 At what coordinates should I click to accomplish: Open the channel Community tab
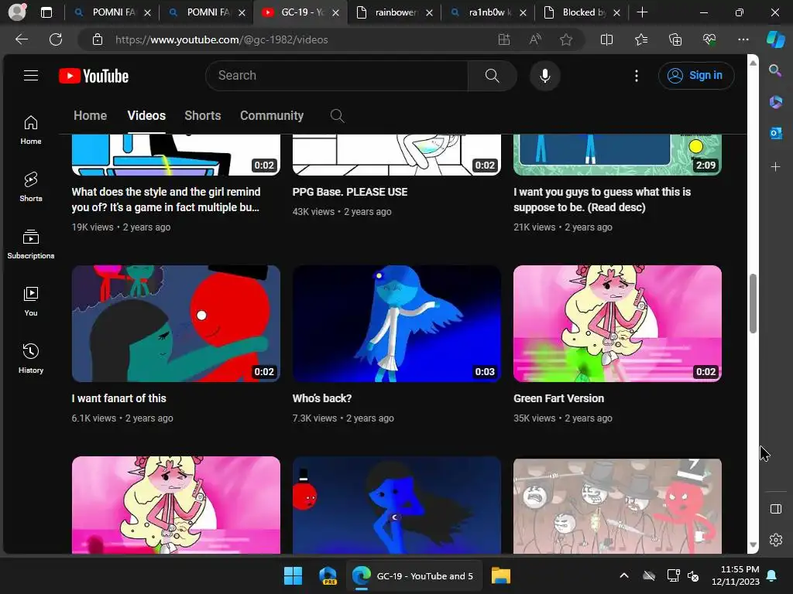pyautogui.click(x=272, y=116)
